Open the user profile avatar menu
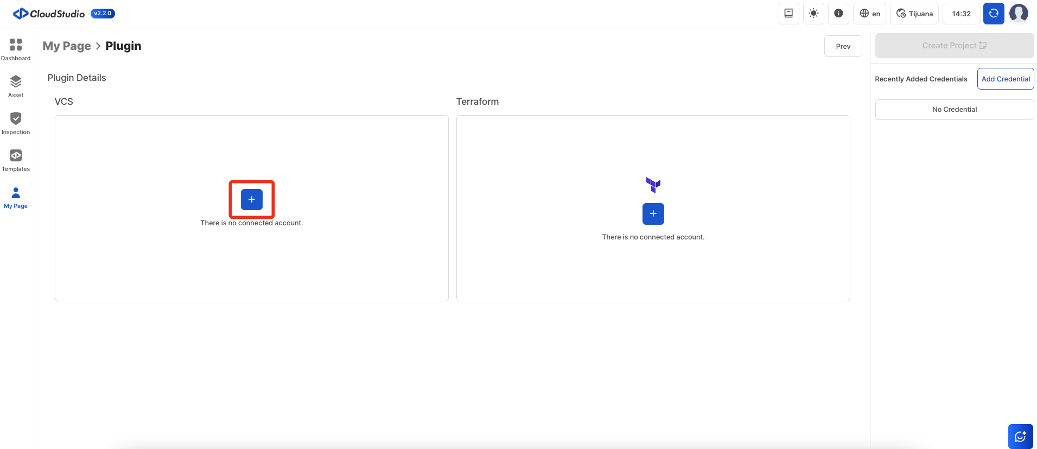 (x=1019, y=14)
